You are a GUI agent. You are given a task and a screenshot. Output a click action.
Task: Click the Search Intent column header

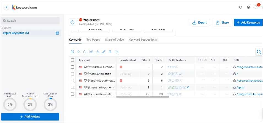(x=128, y=60)
